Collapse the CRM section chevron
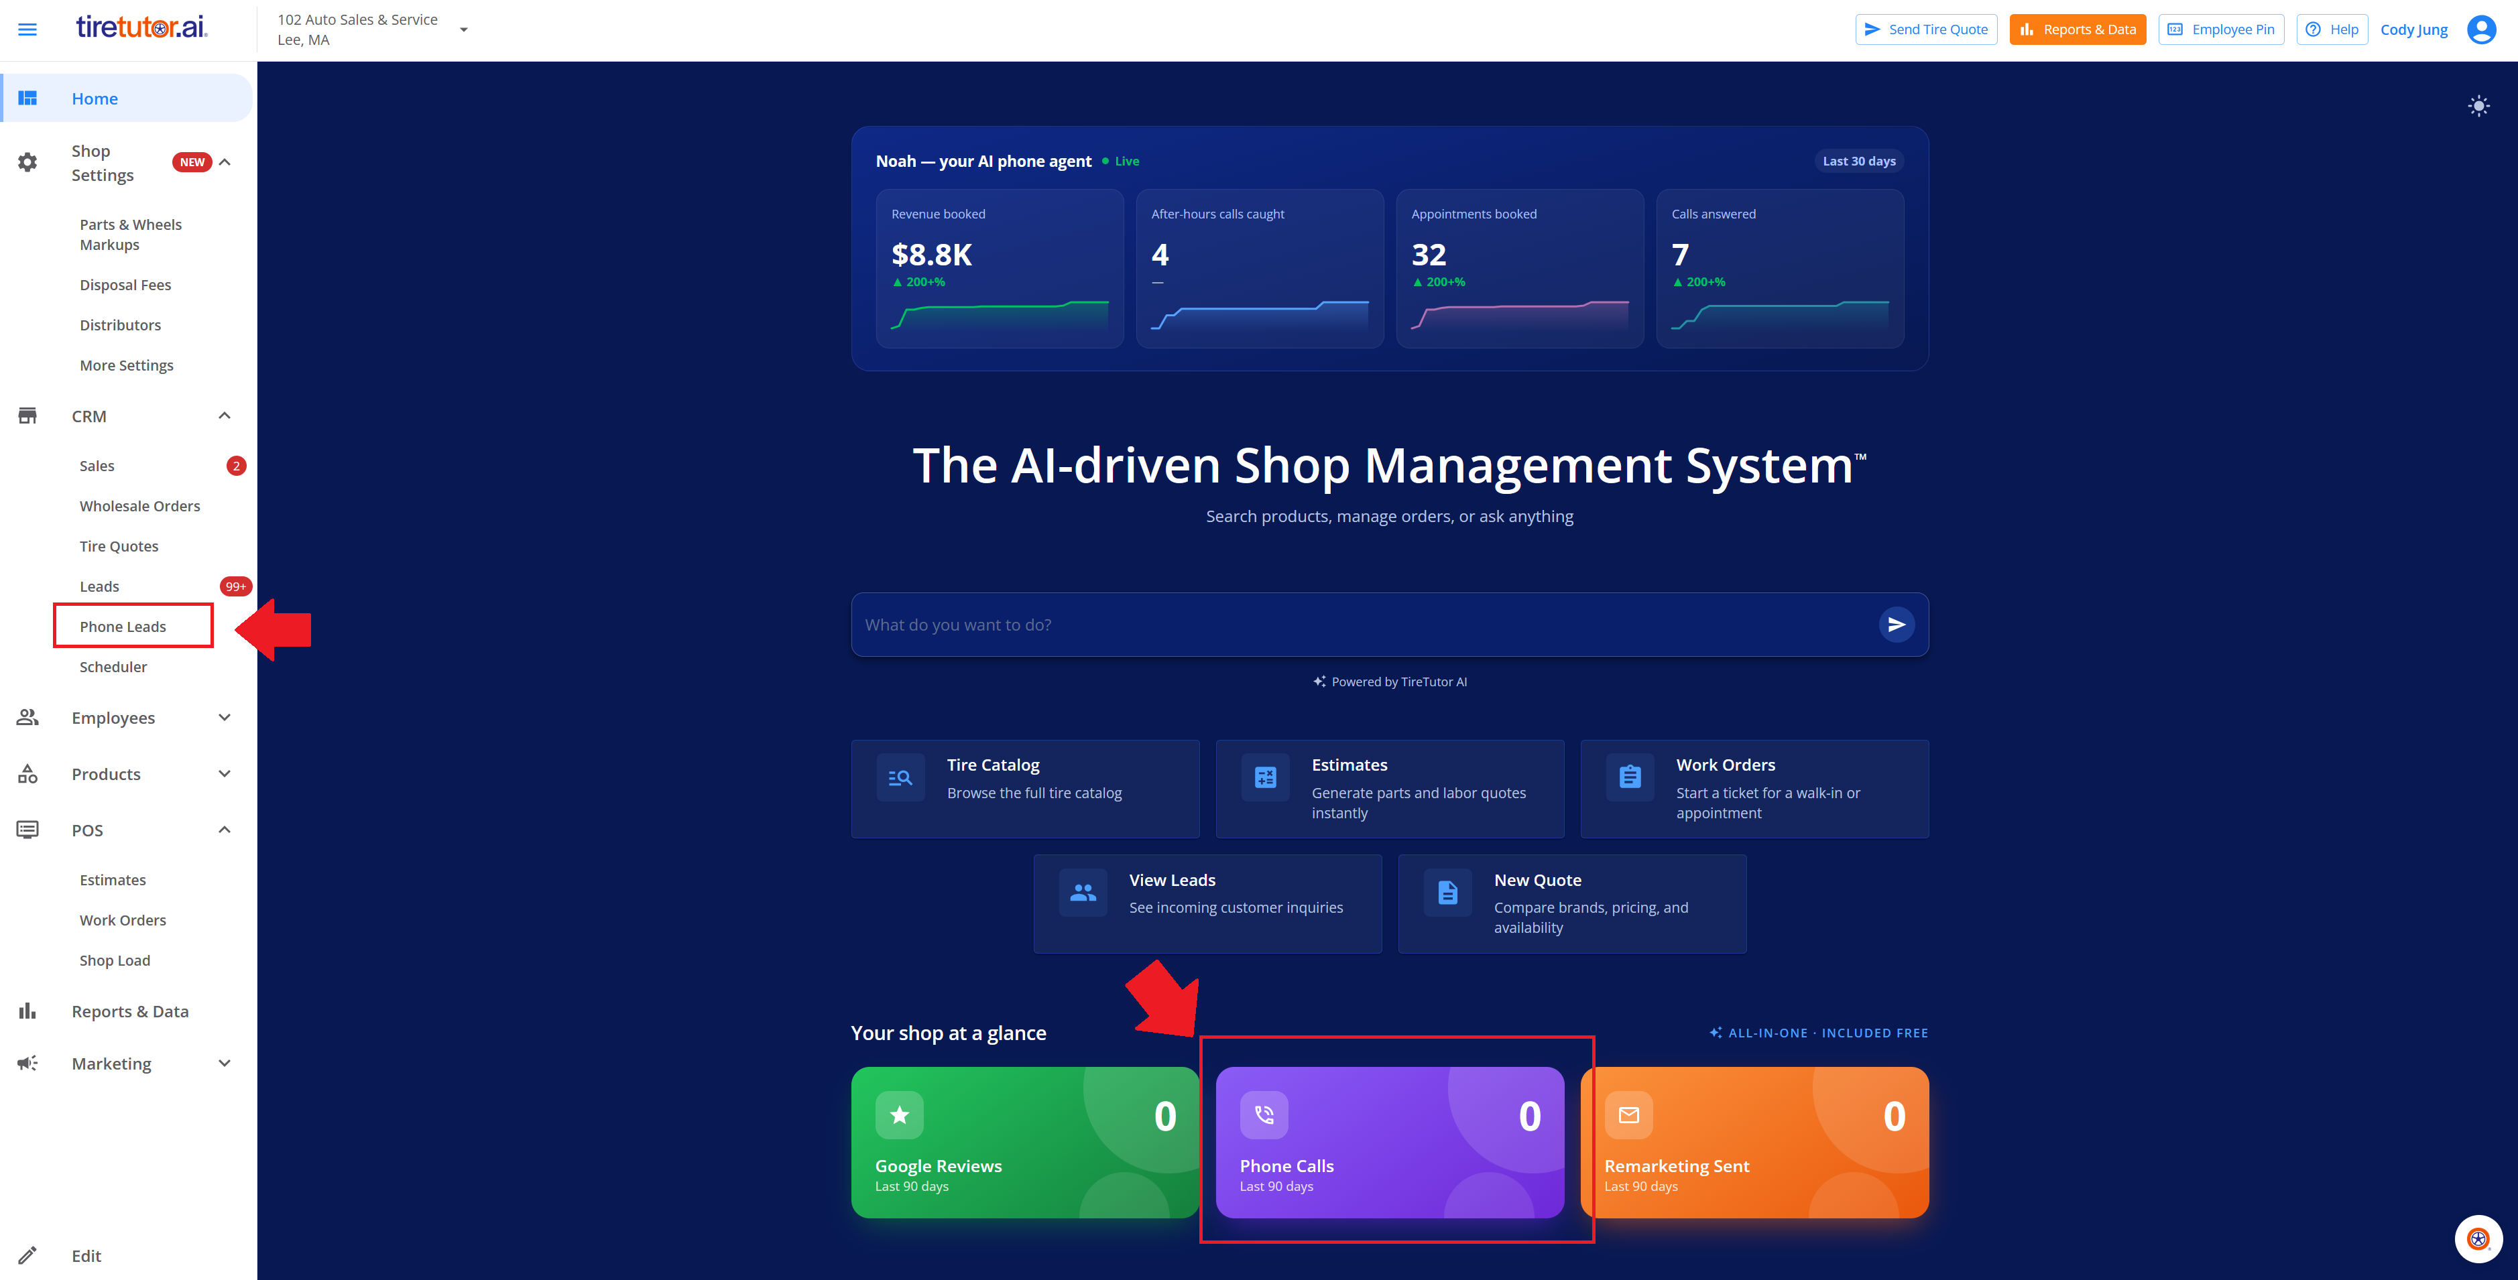 225,415
